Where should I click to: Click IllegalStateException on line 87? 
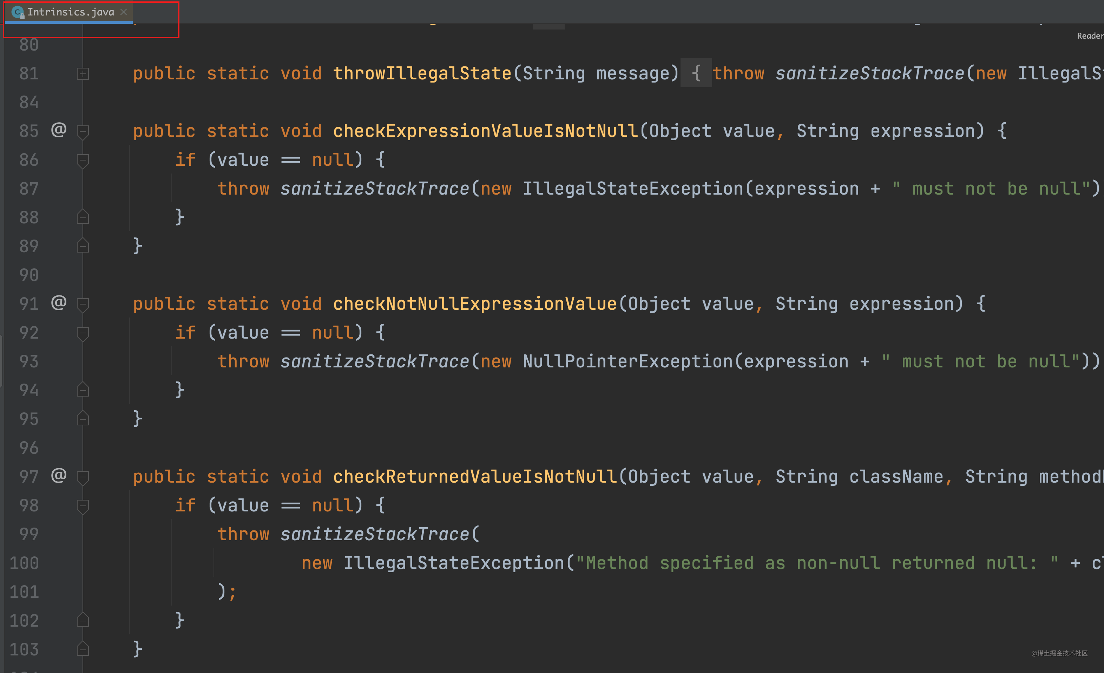[x=633, y=189]
